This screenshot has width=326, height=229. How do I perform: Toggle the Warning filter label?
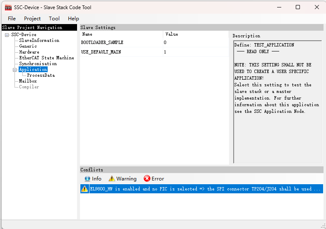click(126, 179)
